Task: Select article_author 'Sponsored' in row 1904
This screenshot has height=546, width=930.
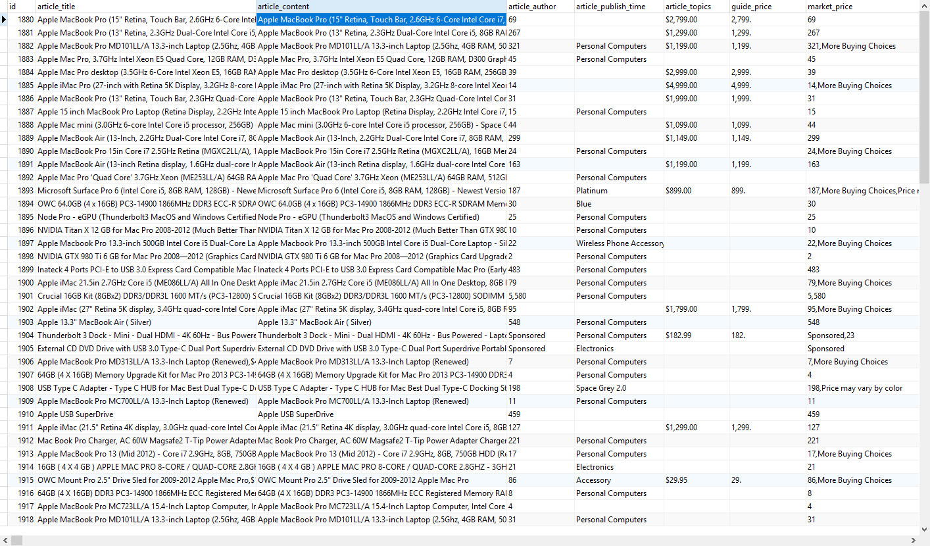Action: point(541,335)
